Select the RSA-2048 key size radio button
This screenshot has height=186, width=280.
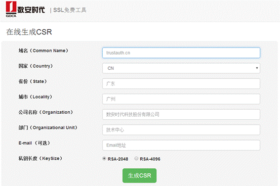(x=104, y=158)
